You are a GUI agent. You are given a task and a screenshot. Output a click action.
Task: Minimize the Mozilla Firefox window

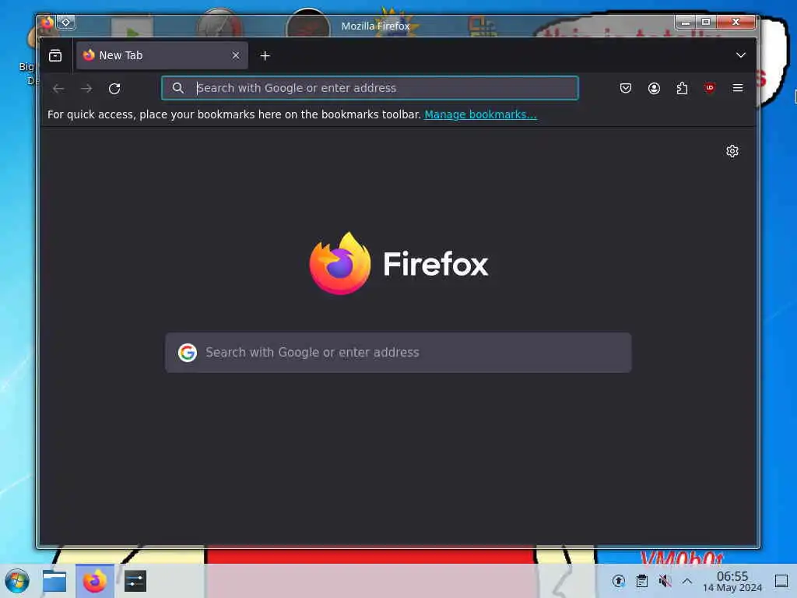click(685, 22)
